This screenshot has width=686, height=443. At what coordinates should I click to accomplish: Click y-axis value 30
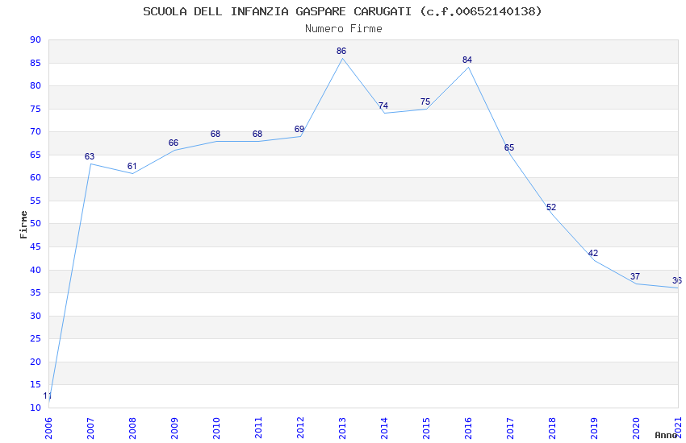(36, 316)
